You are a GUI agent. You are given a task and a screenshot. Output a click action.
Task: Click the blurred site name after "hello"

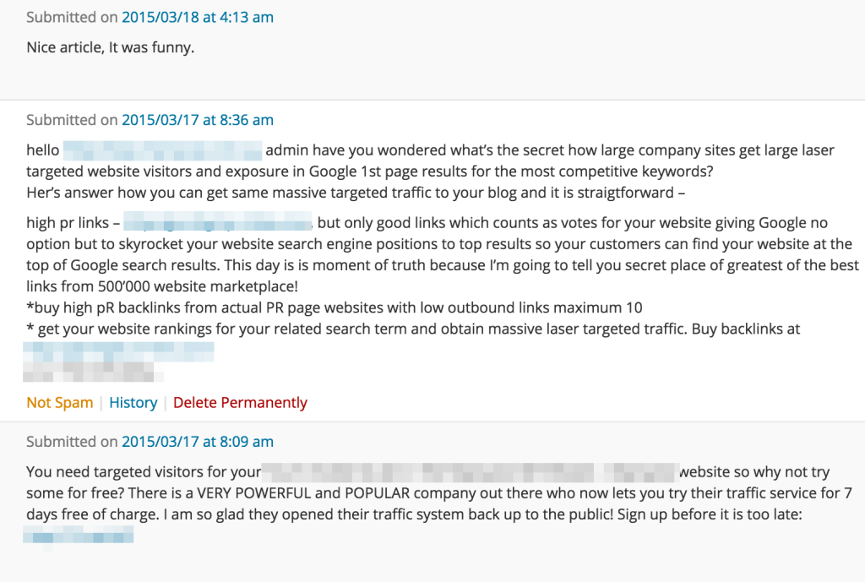pos(162,151)
